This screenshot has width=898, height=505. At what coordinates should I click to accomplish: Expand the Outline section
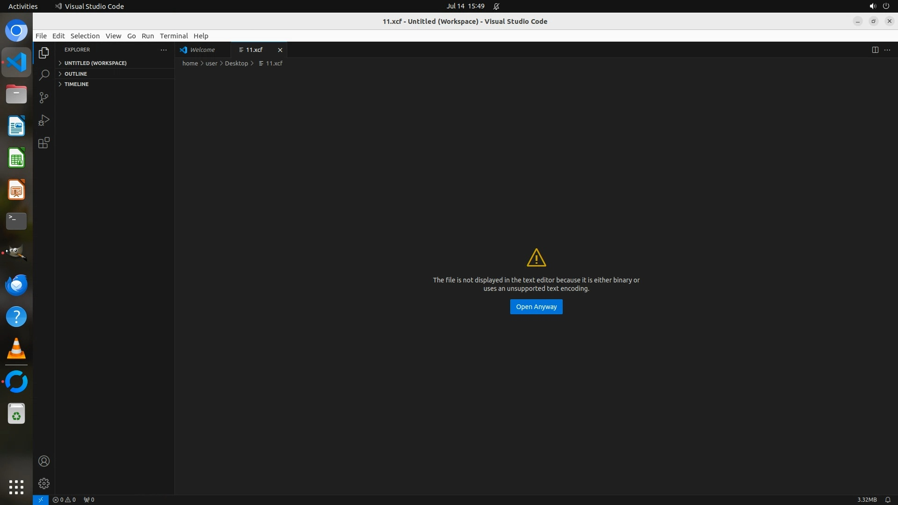pyautogui.click(x=76, y=74)
